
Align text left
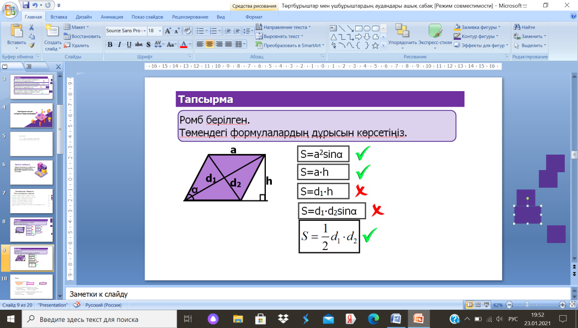pyautogui.click(x=200, y=44)
